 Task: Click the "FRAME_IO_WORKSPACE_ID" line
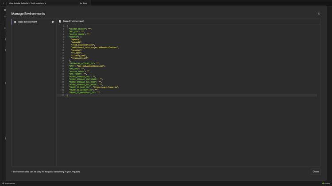click(x=84, y=93)
